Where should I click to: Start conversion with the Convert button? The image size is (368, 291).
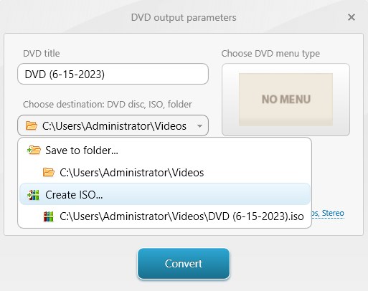(x=184, y=264)
